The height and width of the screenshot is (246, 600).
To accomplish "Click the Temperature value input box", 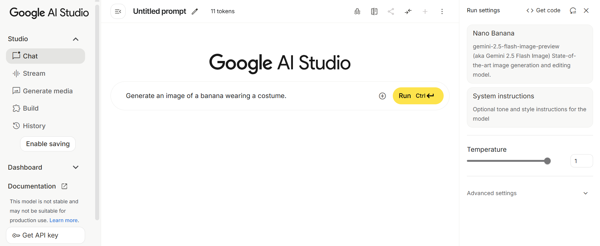I will pos(581,161).
